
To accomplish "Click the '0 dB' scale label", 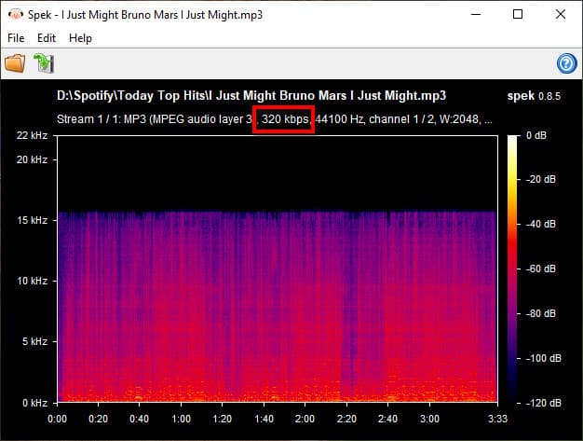I will tap(536, 135).
